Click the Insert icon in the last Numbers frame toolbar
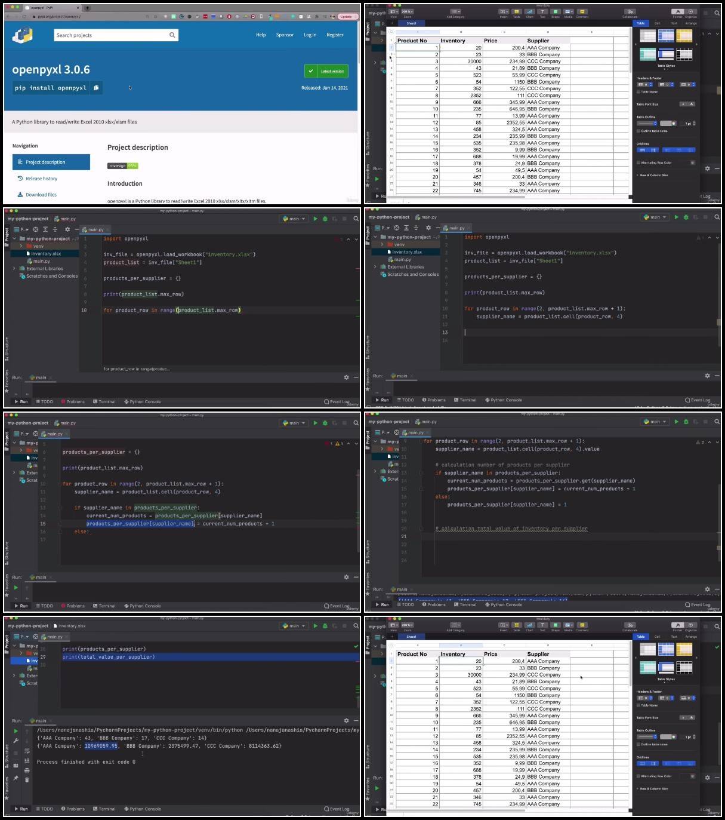725x820 pixels. 504,626
